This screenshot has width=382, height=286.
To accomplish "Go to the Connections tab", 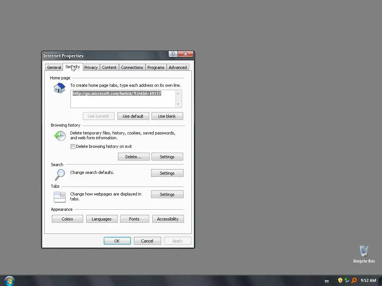I will pyautogui.click(x=132, y=67).
